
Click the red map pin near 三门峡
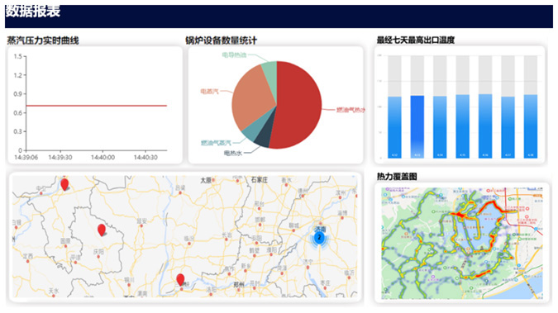point(180,280)
